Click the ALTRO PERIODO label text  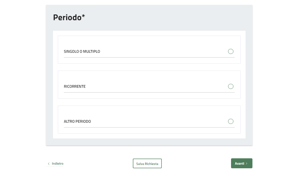pos(77,122)
